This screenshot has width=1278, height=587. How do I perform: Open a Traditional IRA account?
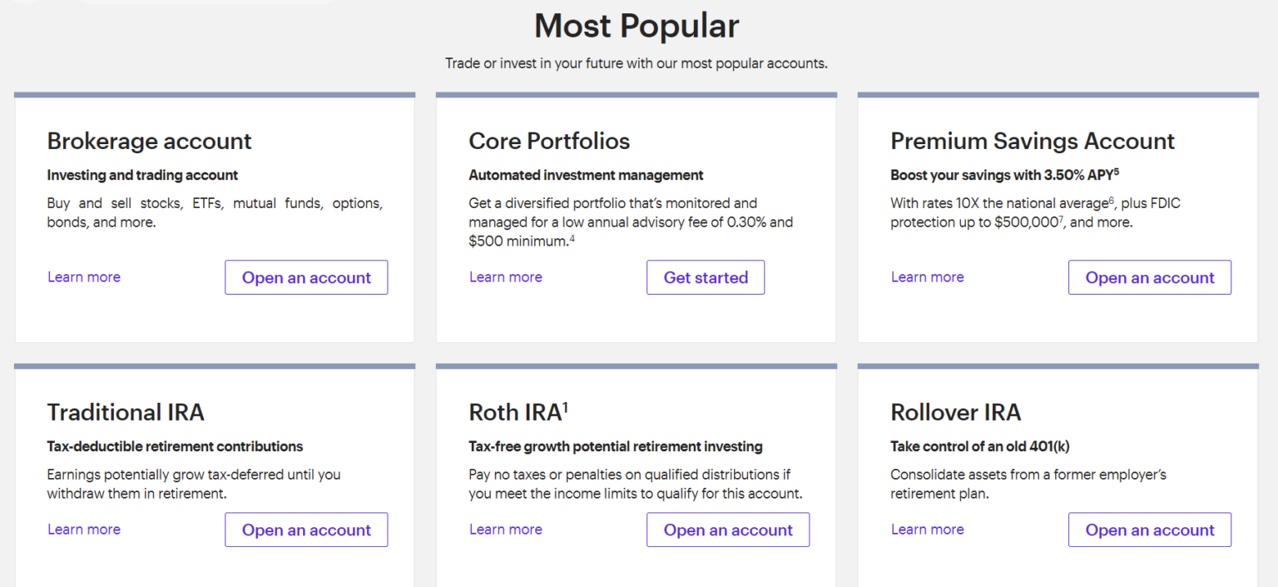[306, 530]
